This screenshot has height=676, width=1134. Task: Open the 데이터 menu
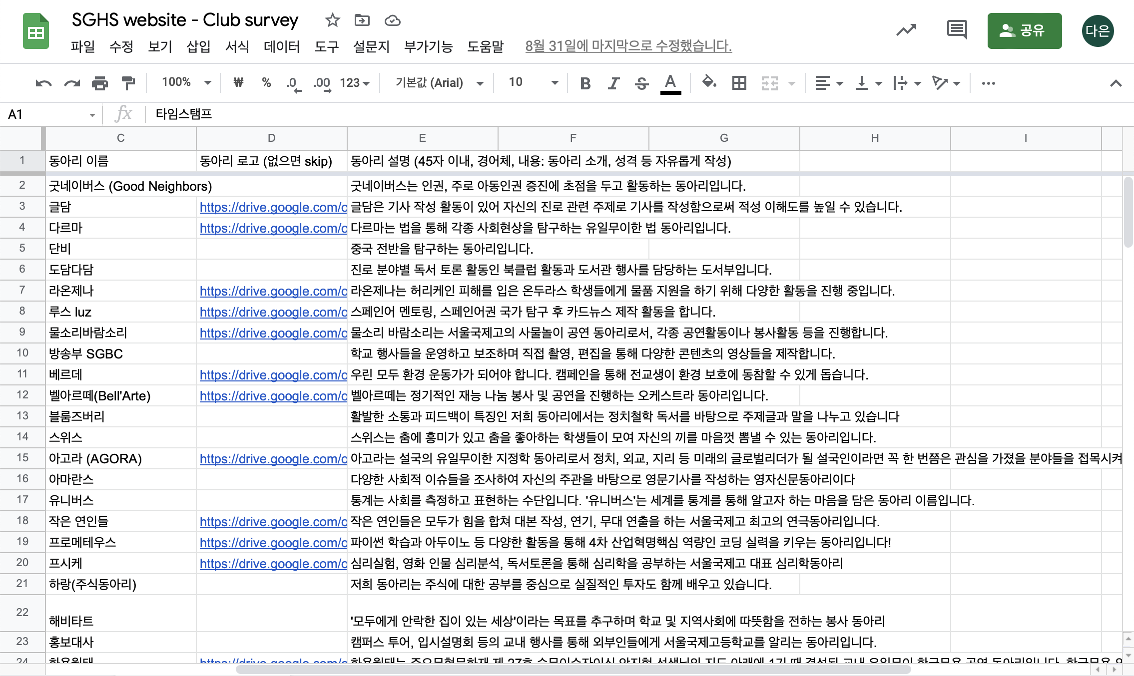282,46
